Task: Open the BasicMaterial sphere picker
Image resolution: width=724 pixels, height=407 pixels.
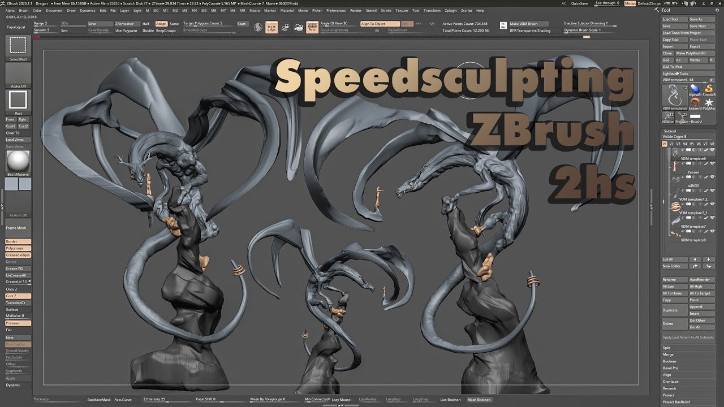Action: coord(18,162)
